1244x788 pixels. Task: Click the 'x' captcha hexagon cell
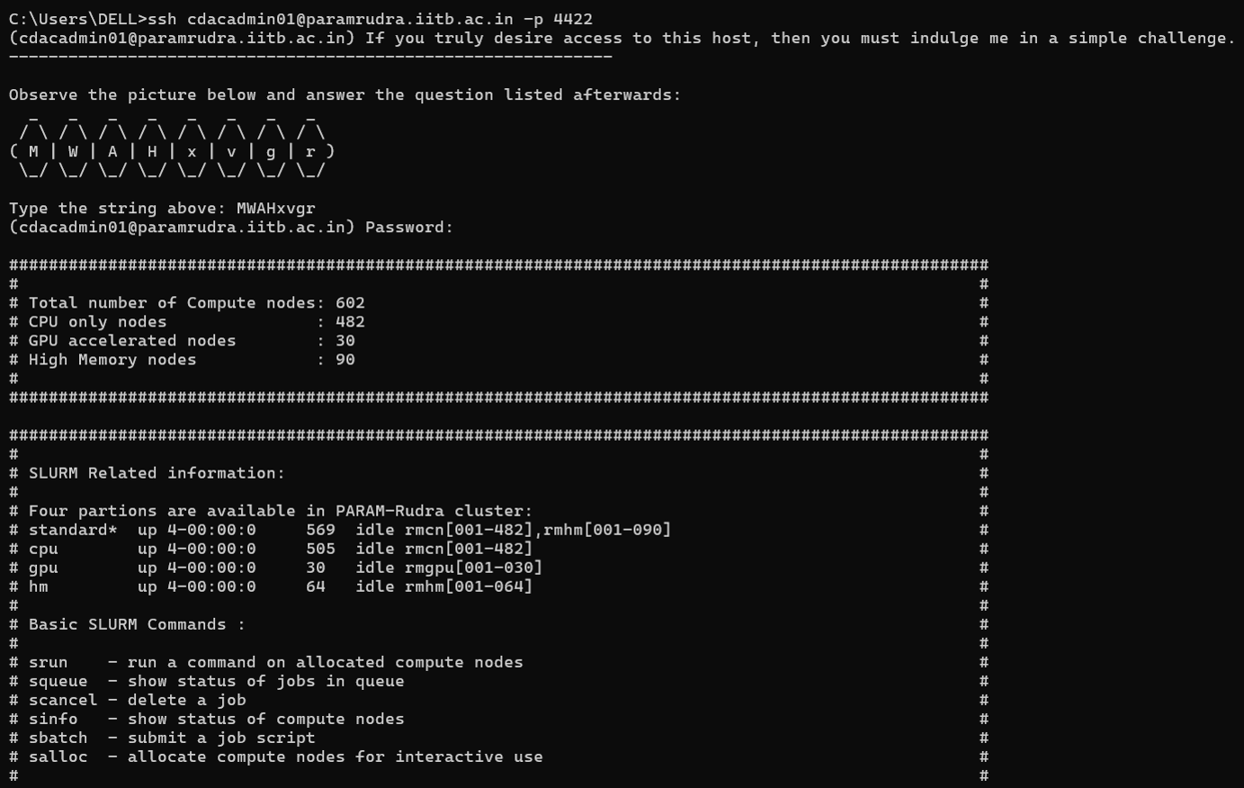(x=192, y=151)
